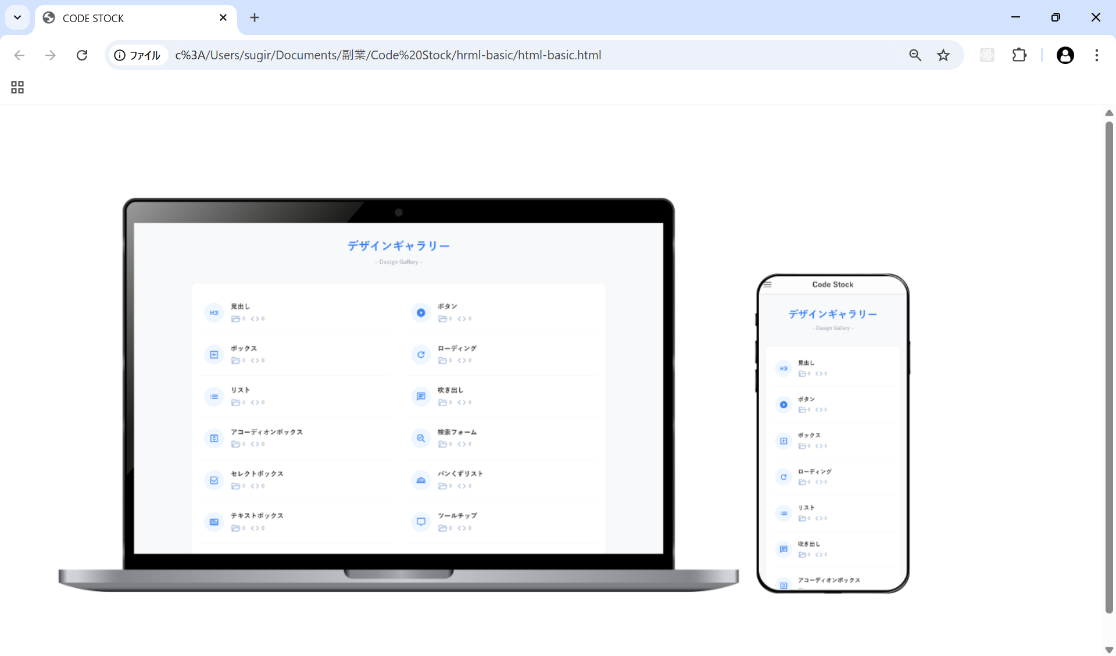Click the リスト list icon
The height and width of the screenshot is (656, 1116).
tap(214, 396)
